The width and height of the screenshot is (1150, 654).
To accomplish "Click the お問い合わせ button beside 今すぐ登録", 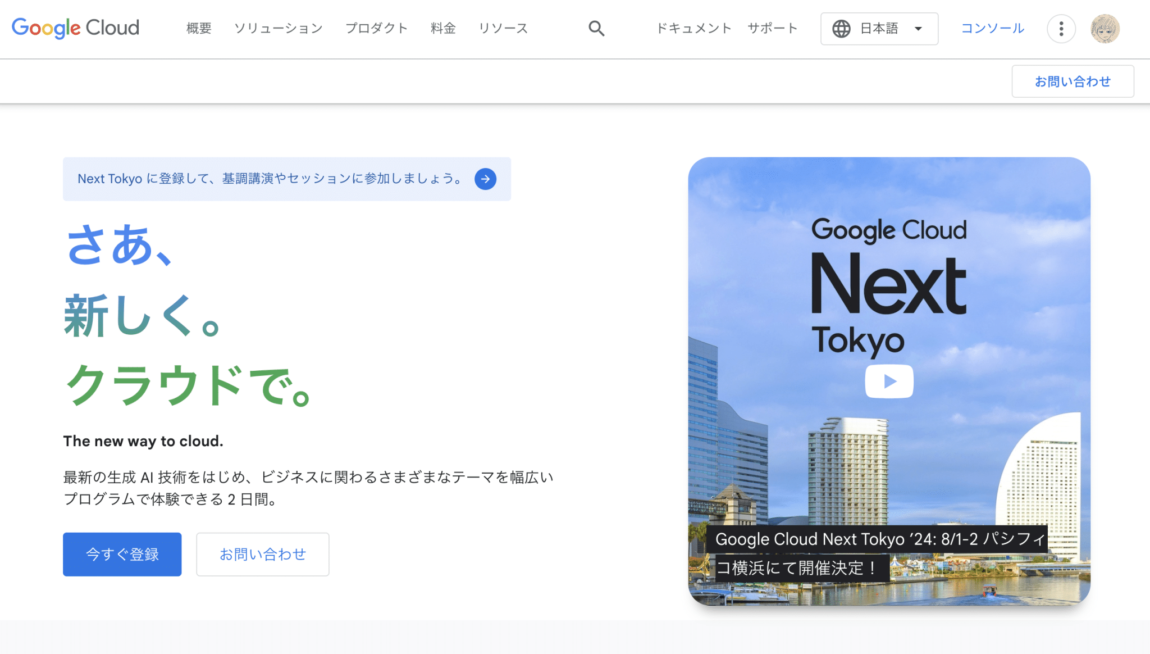I will click(x=262, y=554).
